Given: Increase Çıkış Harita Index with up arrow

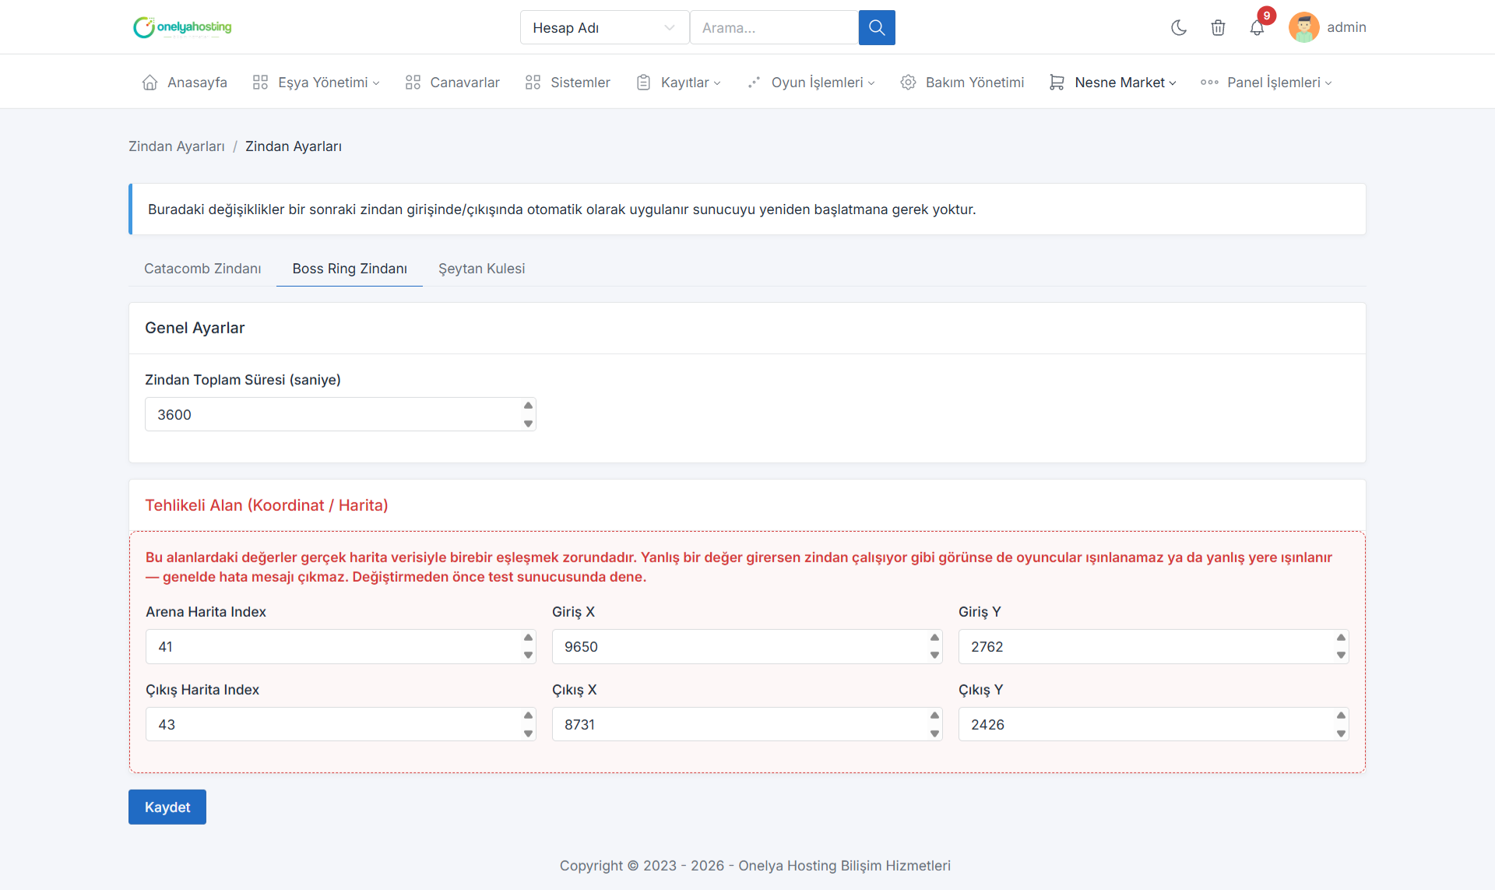Looking at the screenshot, I should 528,716.
